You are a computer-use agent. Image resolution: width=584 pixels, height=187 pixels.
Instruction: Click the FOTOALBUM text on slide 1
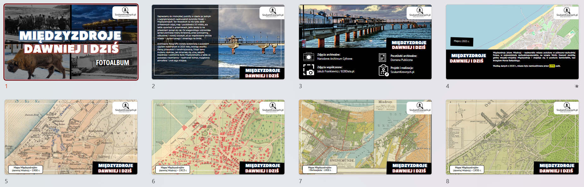pos(112,63)
